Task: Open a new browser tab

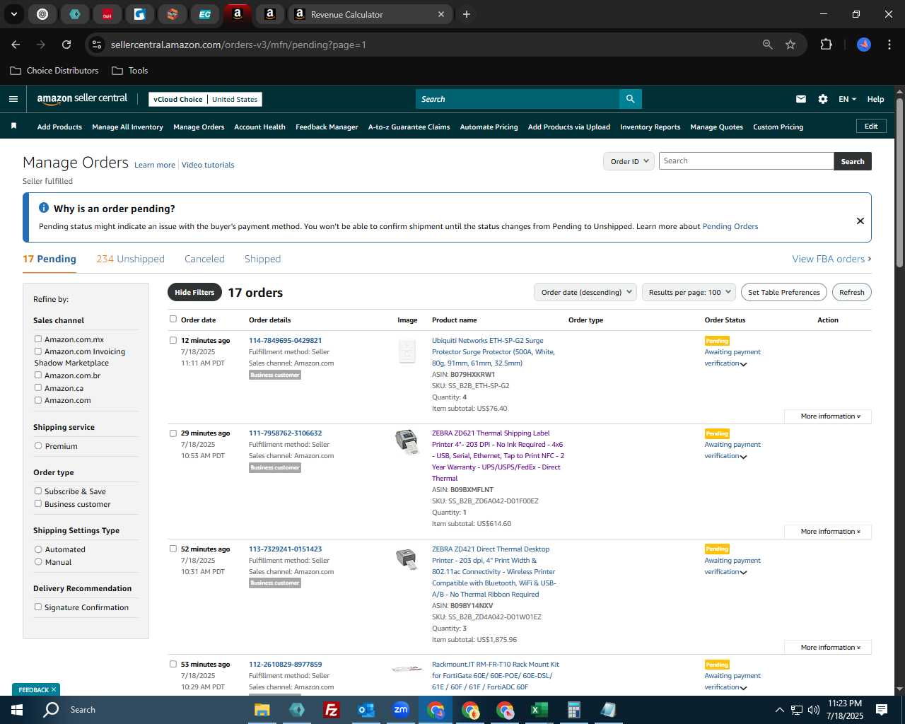Action: pyautogui.click(x=467, y=14)
